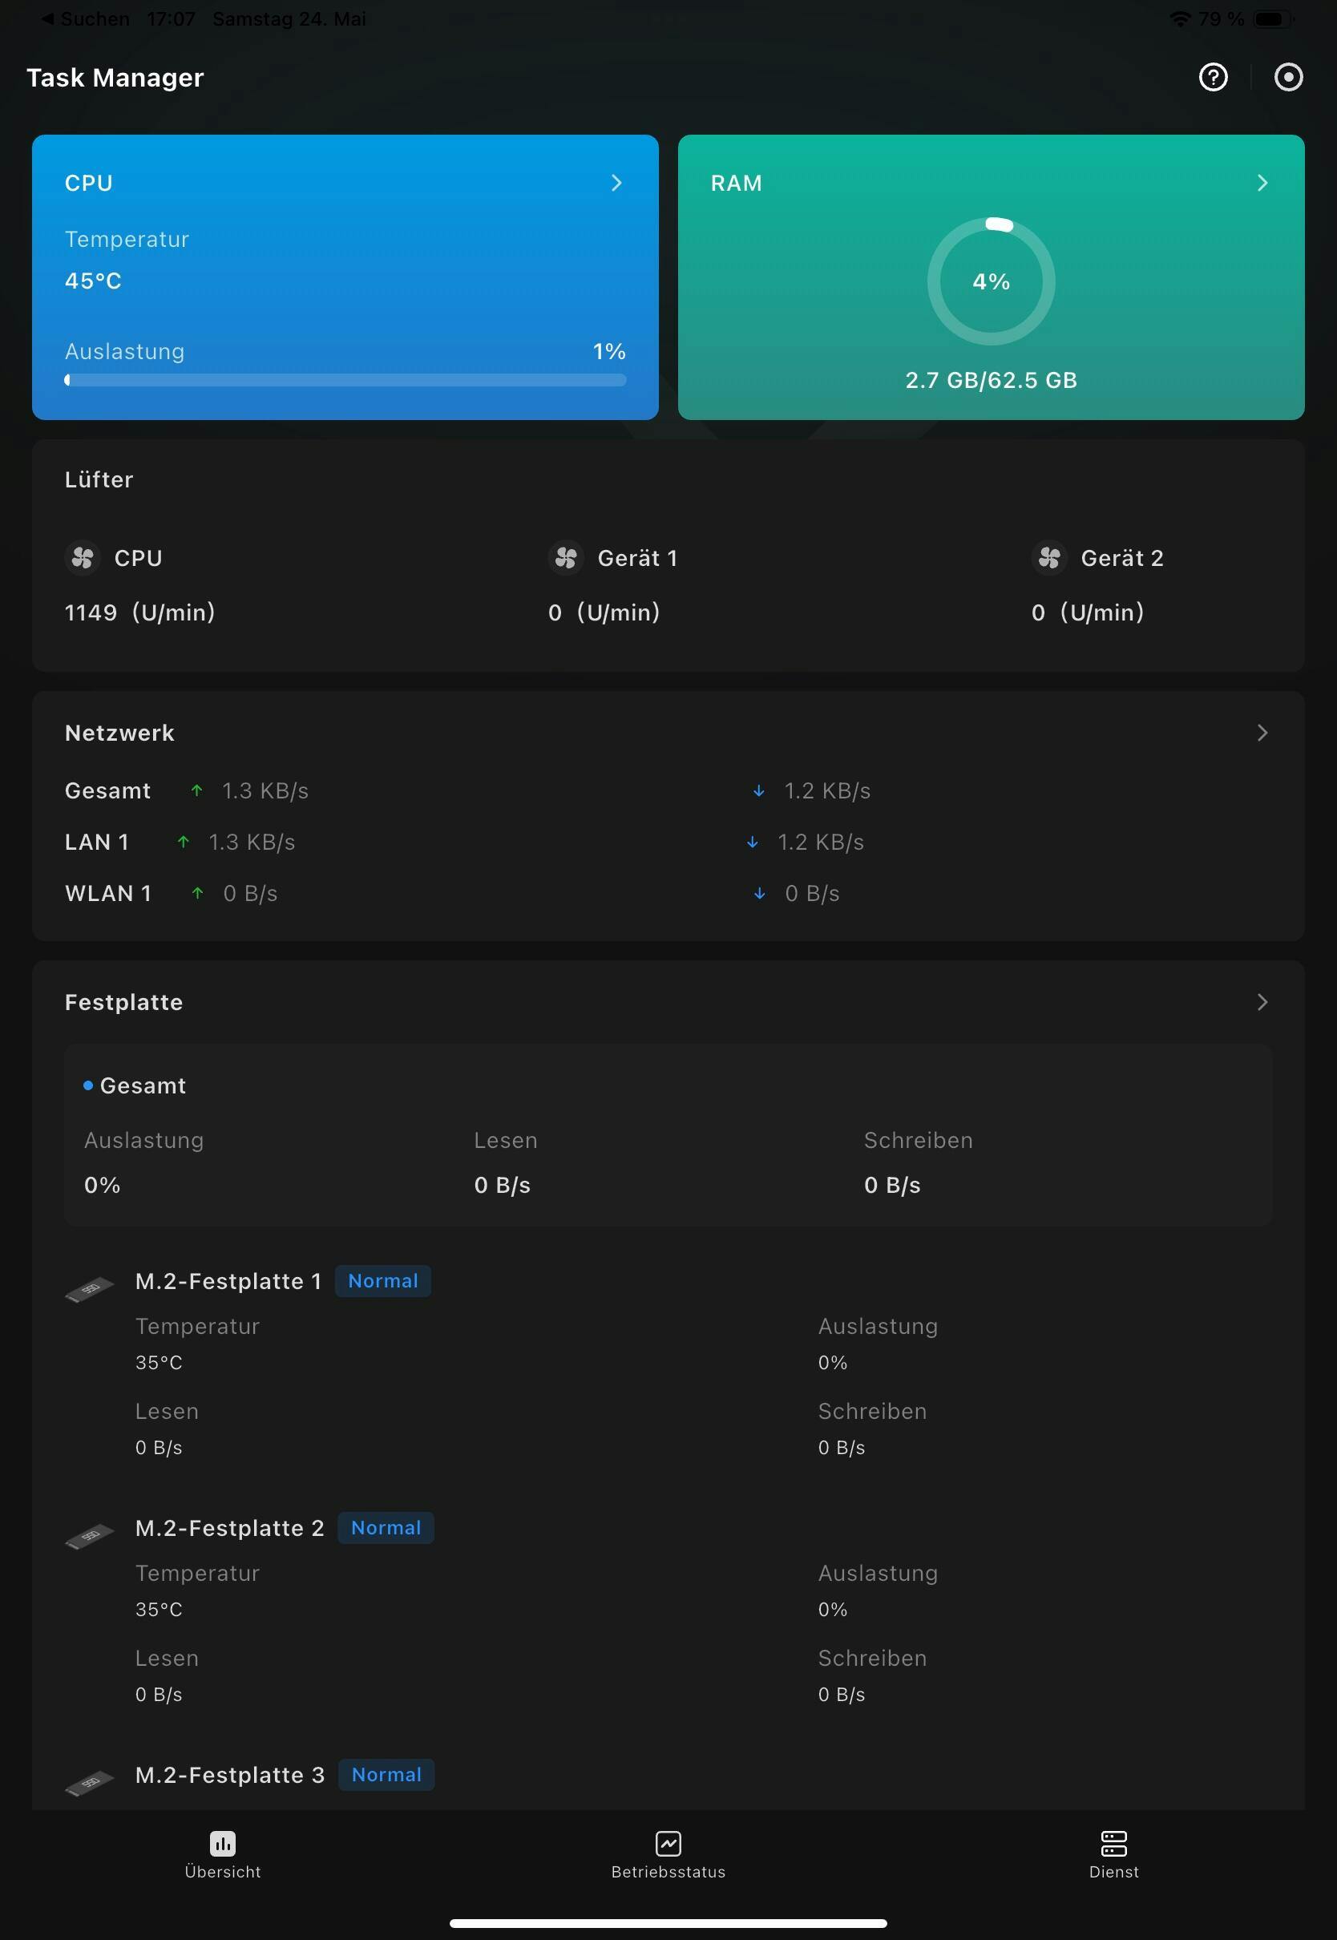
Task: Tap the CPU Auslastung progress bar
Action: click(x=345, y=380)
